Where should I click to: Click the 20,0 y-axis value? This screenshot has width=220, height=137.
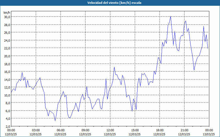click(x=7, y=56)
